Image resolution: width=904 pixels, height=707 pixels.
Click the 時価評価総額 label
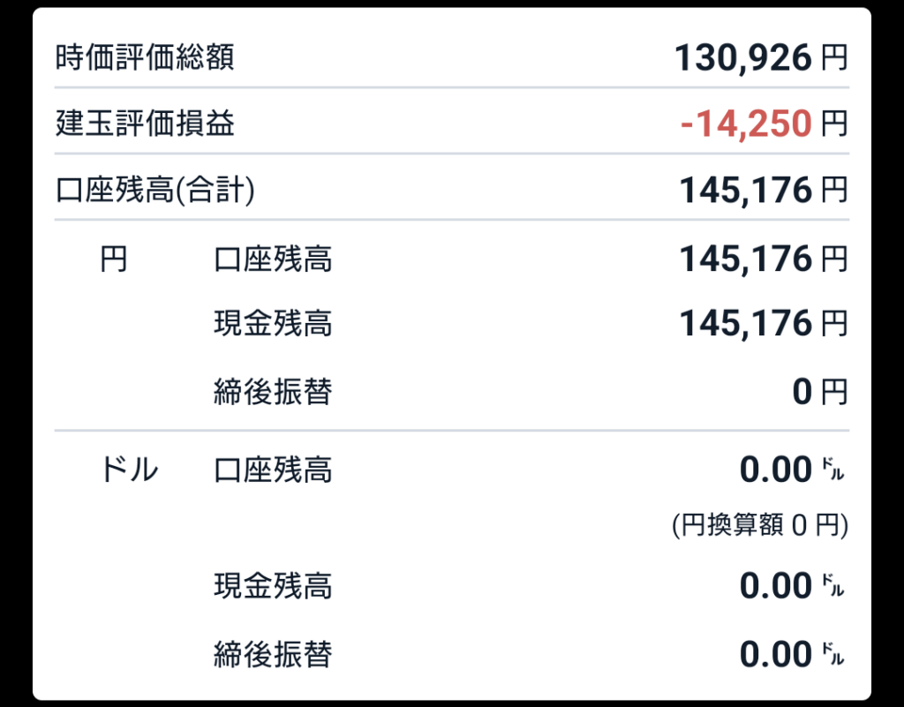coord(145,58)
